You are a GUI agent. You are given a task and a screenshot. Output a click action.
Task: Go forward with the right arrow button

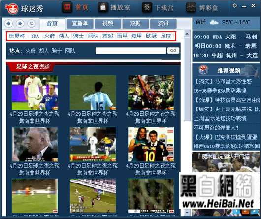tap(20, 23)
